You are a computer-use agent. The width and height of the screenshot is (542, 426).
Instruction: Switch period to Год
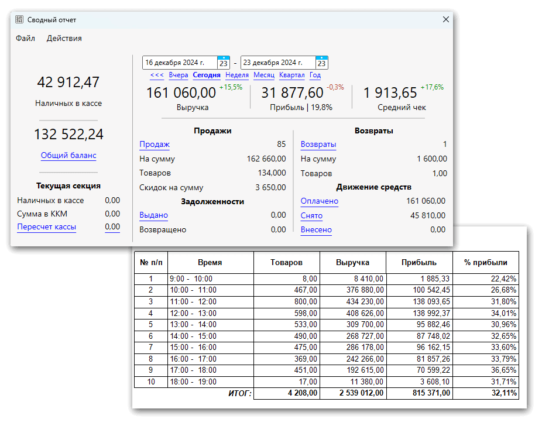315,75
